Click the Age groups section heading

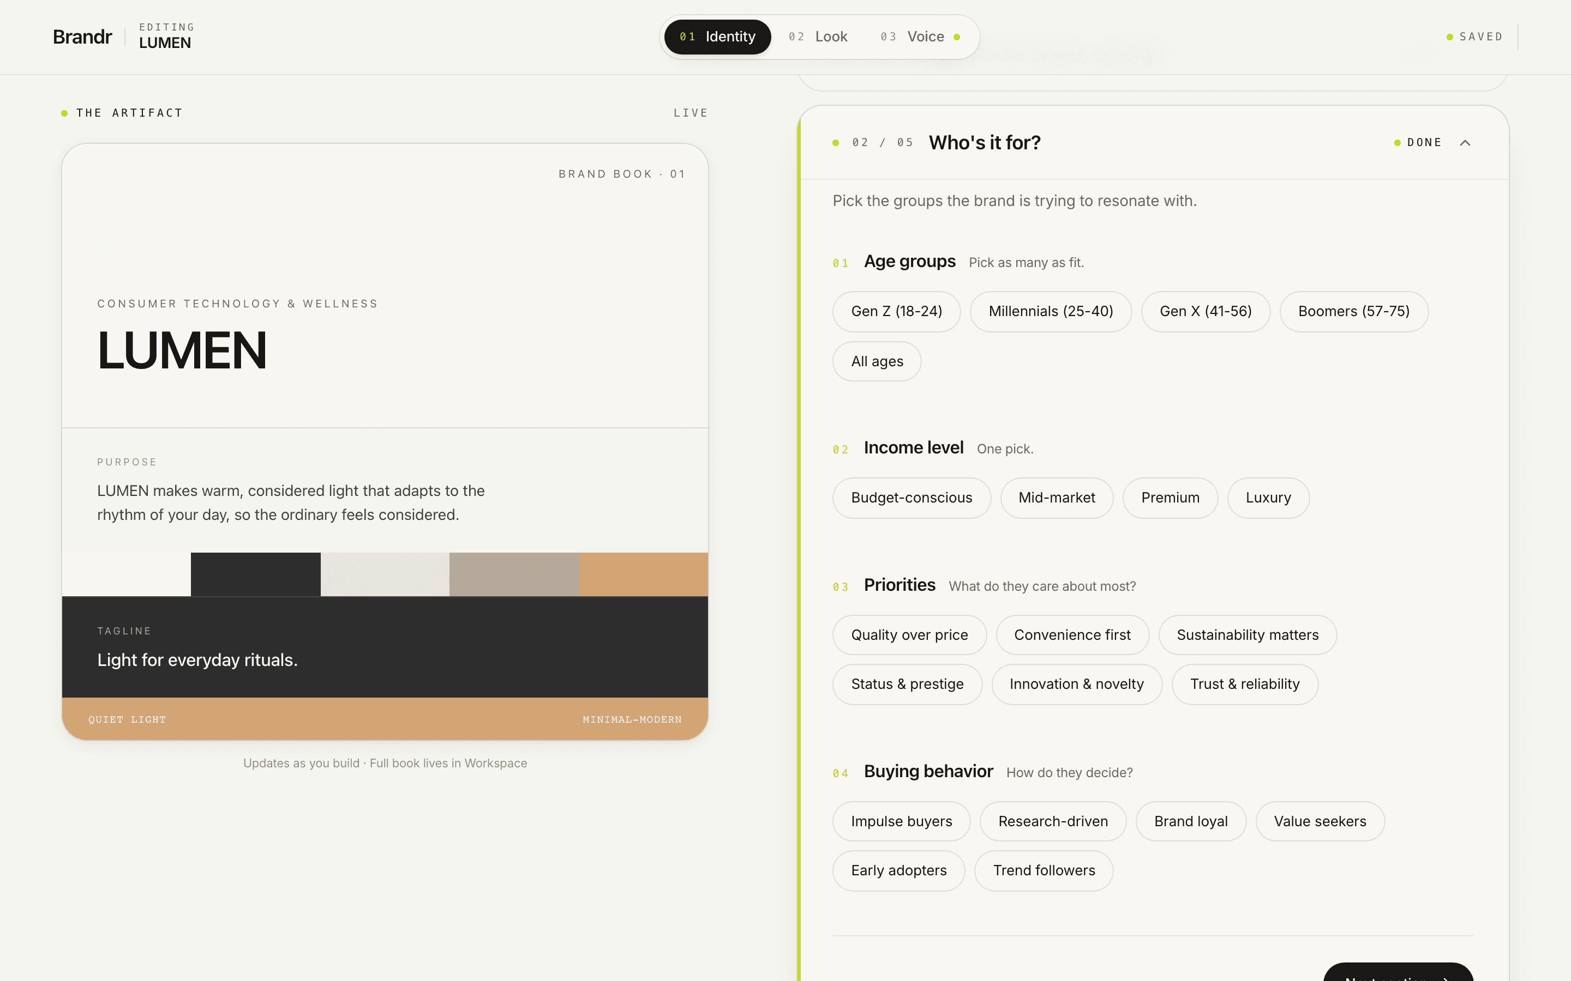pos(909,262)
